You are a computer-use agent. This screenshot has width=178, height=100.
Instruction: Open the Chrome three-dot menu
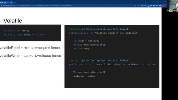tap(166, 6)
